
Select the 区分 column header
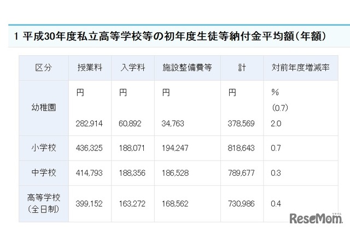[44, 68]
